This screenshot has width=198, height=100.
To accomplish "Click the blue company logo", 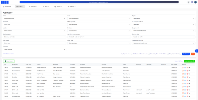I will (5, 2).
